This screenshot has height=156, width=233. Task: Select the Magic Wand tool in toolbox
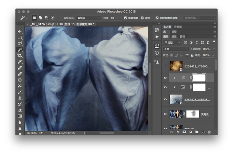click(20, 50)
